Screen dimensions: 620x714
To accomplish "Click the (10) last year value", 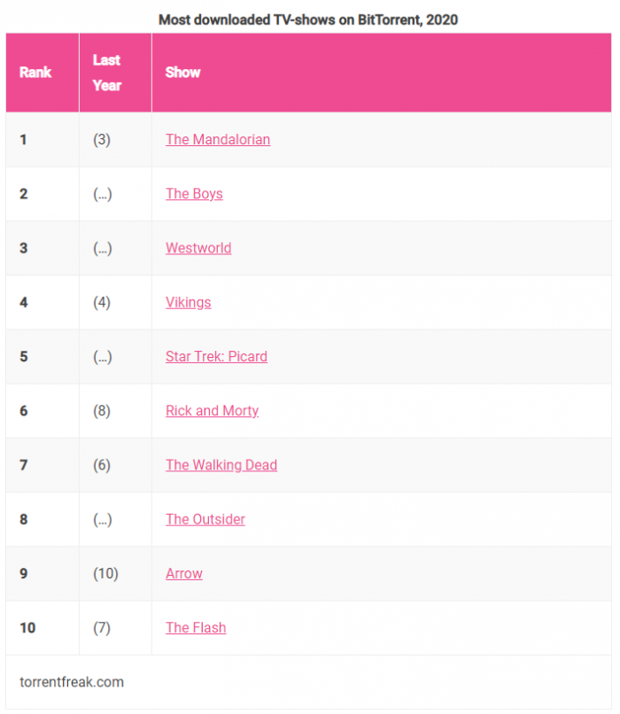I will (105, 573).
